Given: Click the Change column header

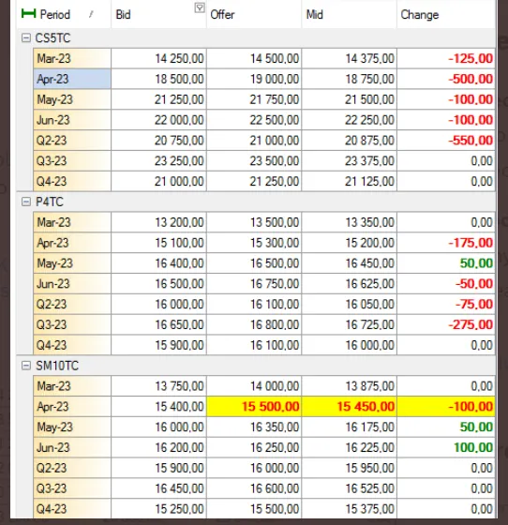Looking at the screenshot, I should pos(420,15).
